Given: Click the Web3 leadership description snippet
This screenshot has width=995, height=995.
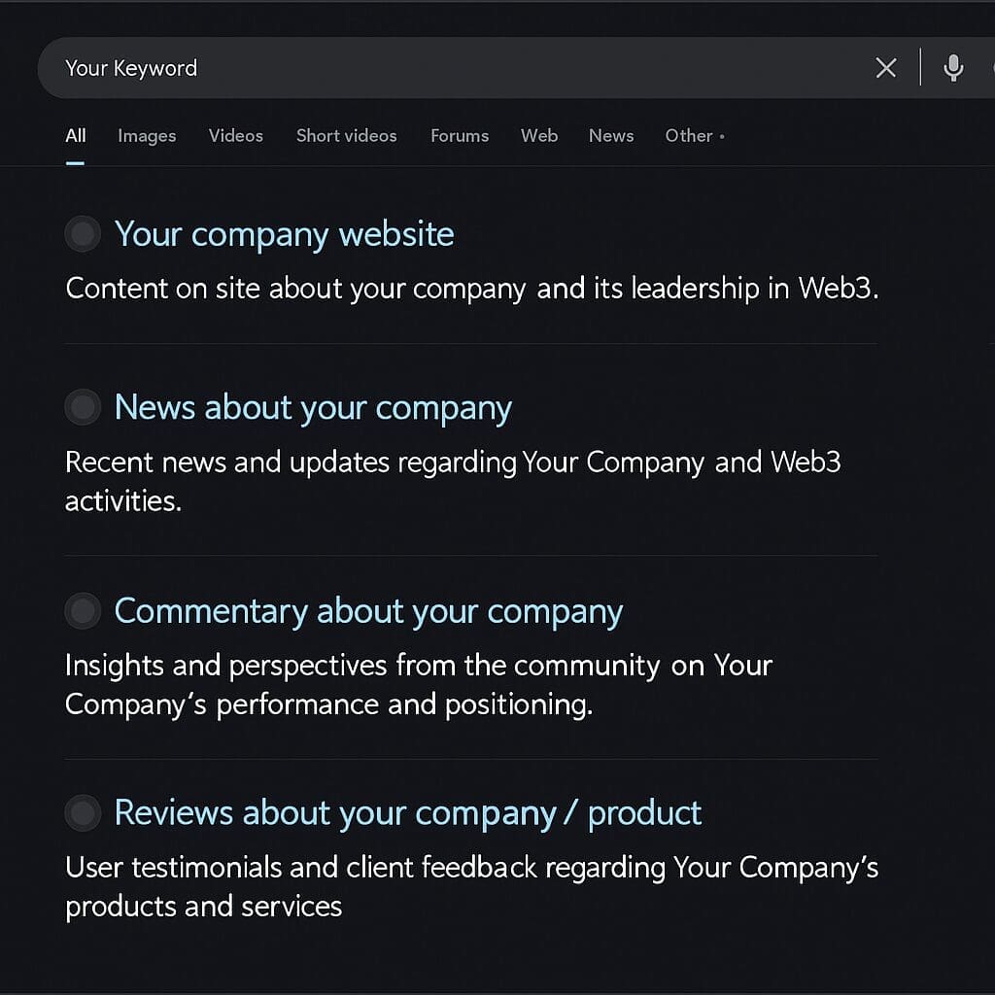Looking at the screenshot, I should [x=471, y=289].
